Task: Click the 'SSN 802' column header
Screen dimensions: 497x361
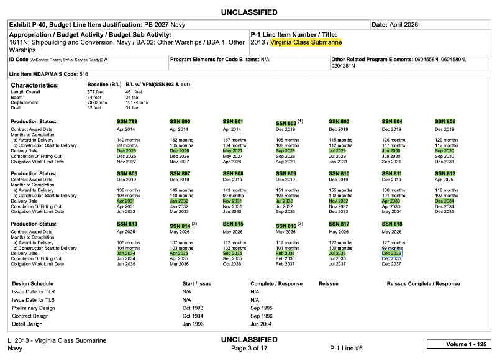Action: tap(286, 123)
